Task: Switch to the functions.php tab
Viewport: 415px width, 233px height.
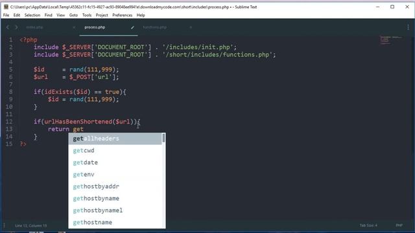Action: tap(155, 27)
